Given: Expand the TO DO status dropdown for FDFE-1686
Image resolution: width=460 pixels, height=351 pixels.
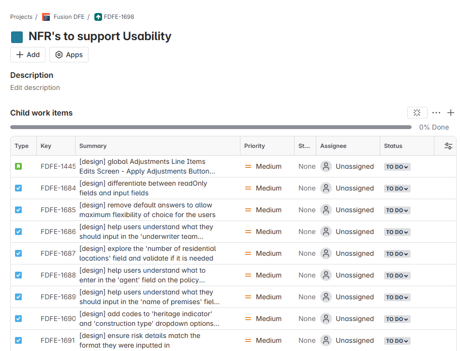Looking at the screenshot, I should click(397, 232).
